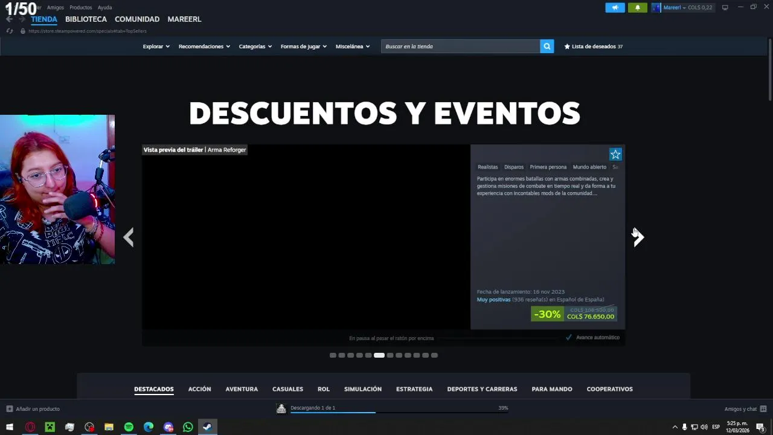Expand the Recomendaciones dropdown
773x435 pixels.
[204, 47]
